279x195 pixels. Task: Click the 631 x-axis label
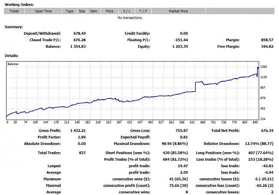click(x=192, y=122)
